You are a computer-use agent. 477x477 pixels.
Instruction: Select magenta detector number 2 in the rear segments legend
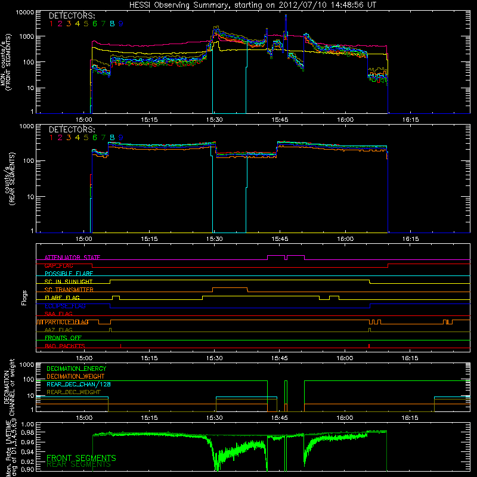point(60,138)
